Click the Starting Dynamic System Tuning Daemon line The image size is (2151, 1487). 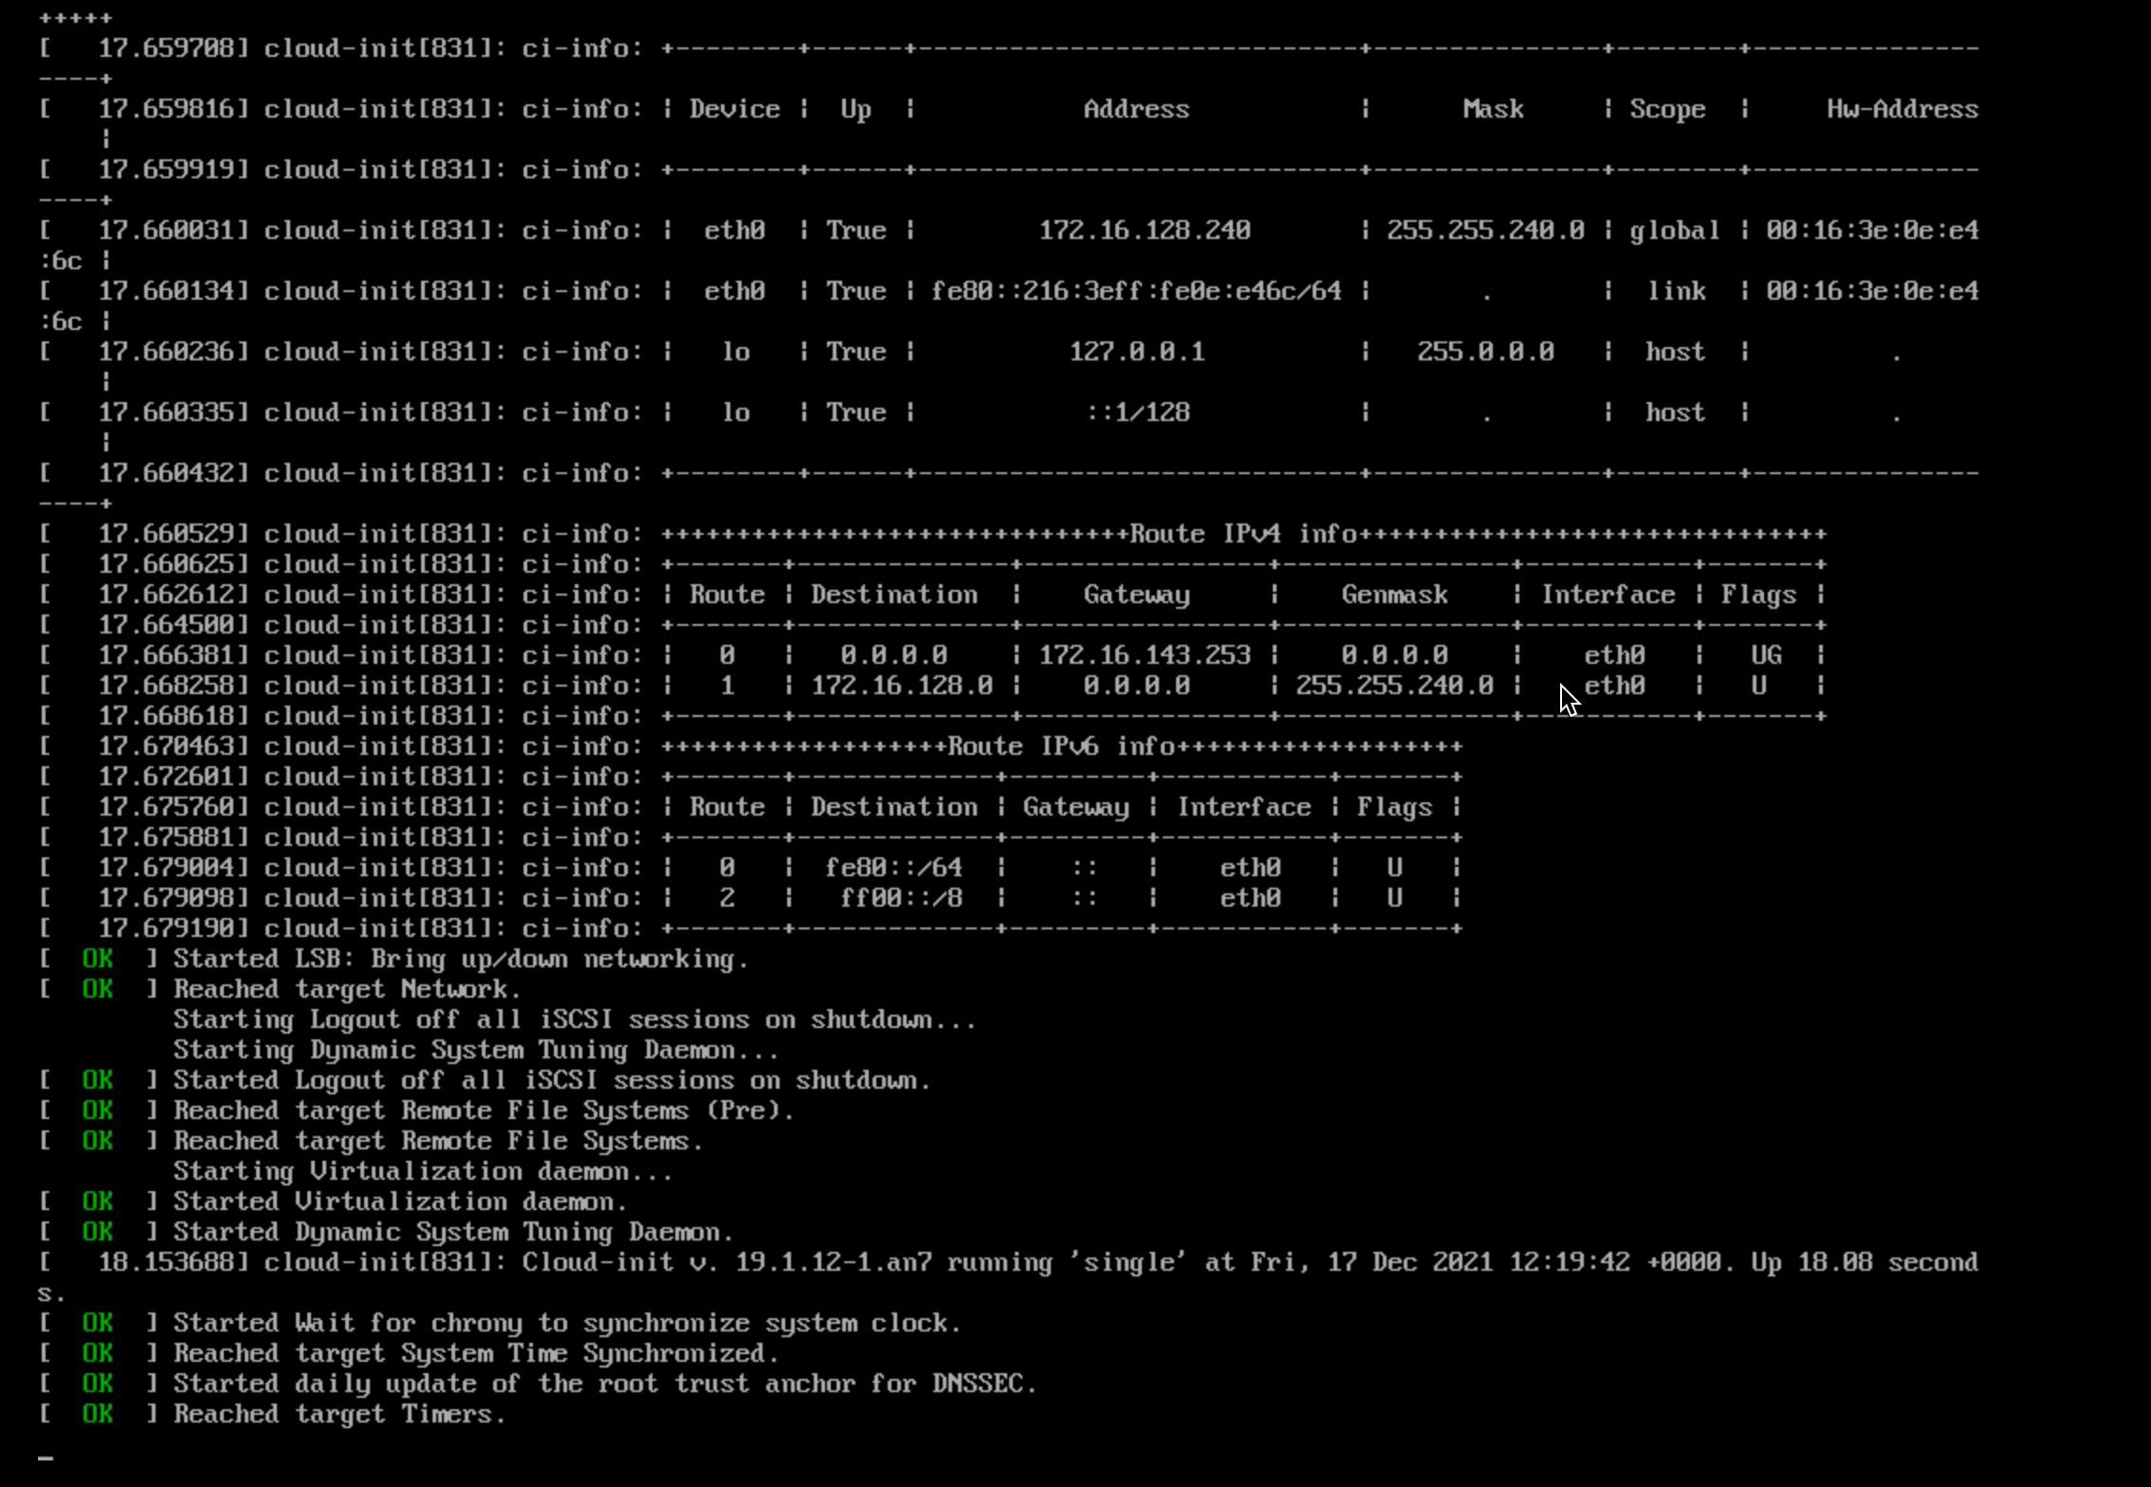point(475,1050)
